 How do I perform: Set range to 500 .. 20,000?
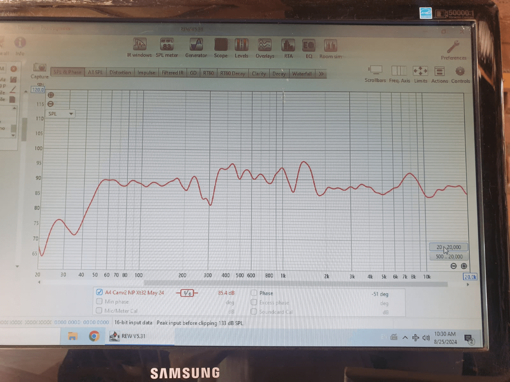pyautogui.click(x=448, y=256)
